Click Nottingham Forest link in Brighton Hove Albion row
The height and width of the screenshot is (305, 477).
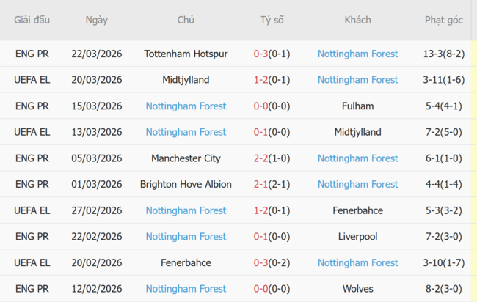pos(357,185)
